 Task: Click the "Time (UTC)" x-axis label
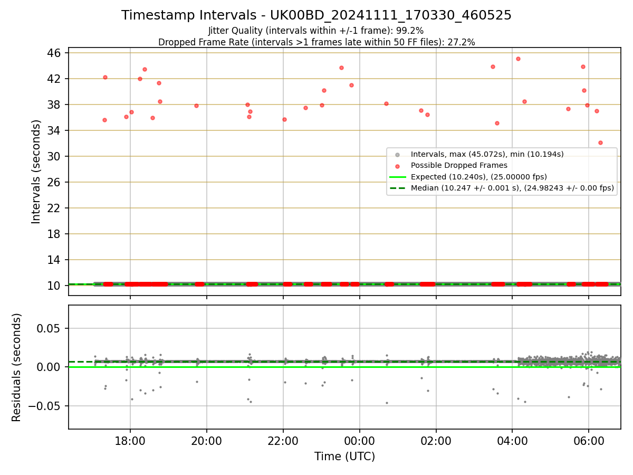pyautogui.click(x=344, y=457)
